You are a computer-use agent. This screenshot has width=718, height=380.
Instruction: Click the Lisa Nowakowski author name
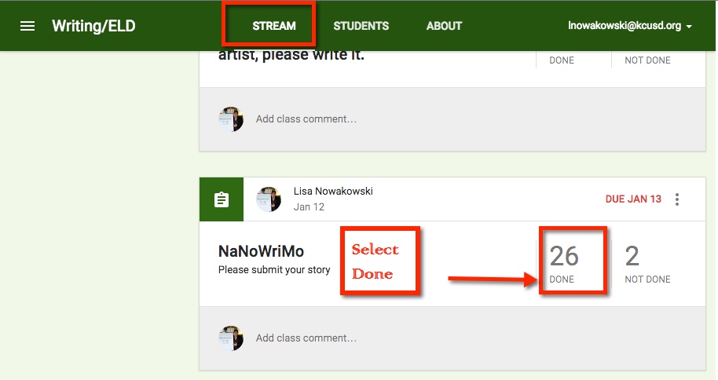pyautogui.click(x=332, y=192)
